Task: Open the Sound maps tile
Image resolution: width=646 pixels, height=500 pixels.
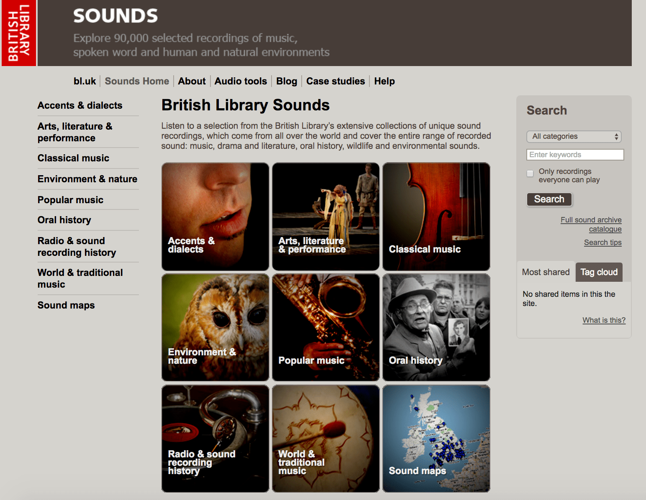Action: [x=436, y=439]
